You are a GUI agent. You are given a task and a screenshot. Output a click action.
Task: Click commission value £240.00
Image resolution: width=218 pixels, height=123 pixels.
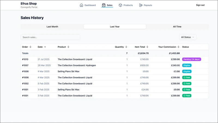point(175,65)
